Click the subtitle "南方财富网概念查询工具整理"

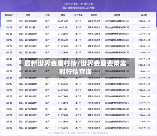[78, 8]
